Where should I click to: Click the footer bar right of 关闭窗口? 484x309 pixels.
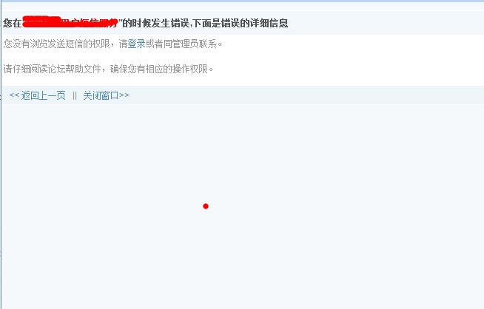click(x=306, y=95)
